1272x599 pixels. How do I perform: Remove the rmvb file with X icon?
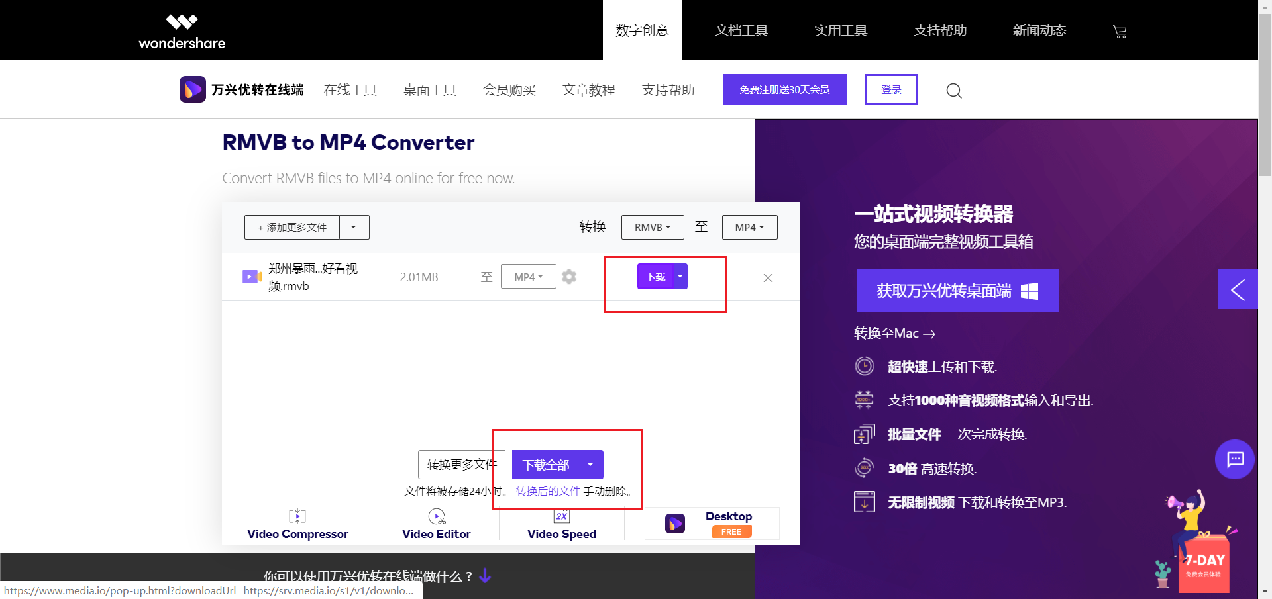[768, 278]
